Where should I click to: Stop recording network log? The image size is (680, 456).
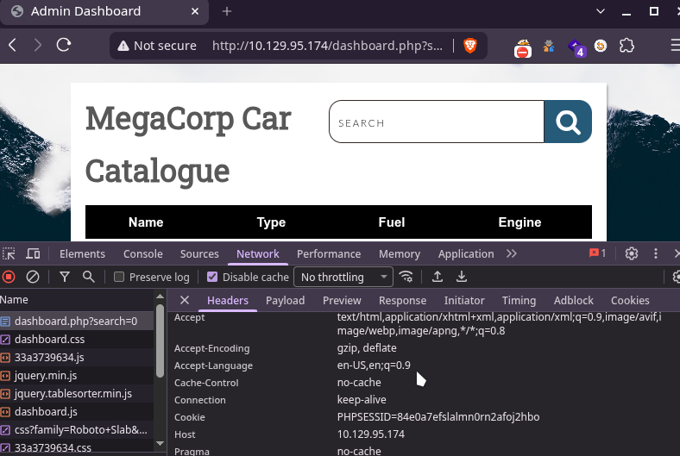9,277
